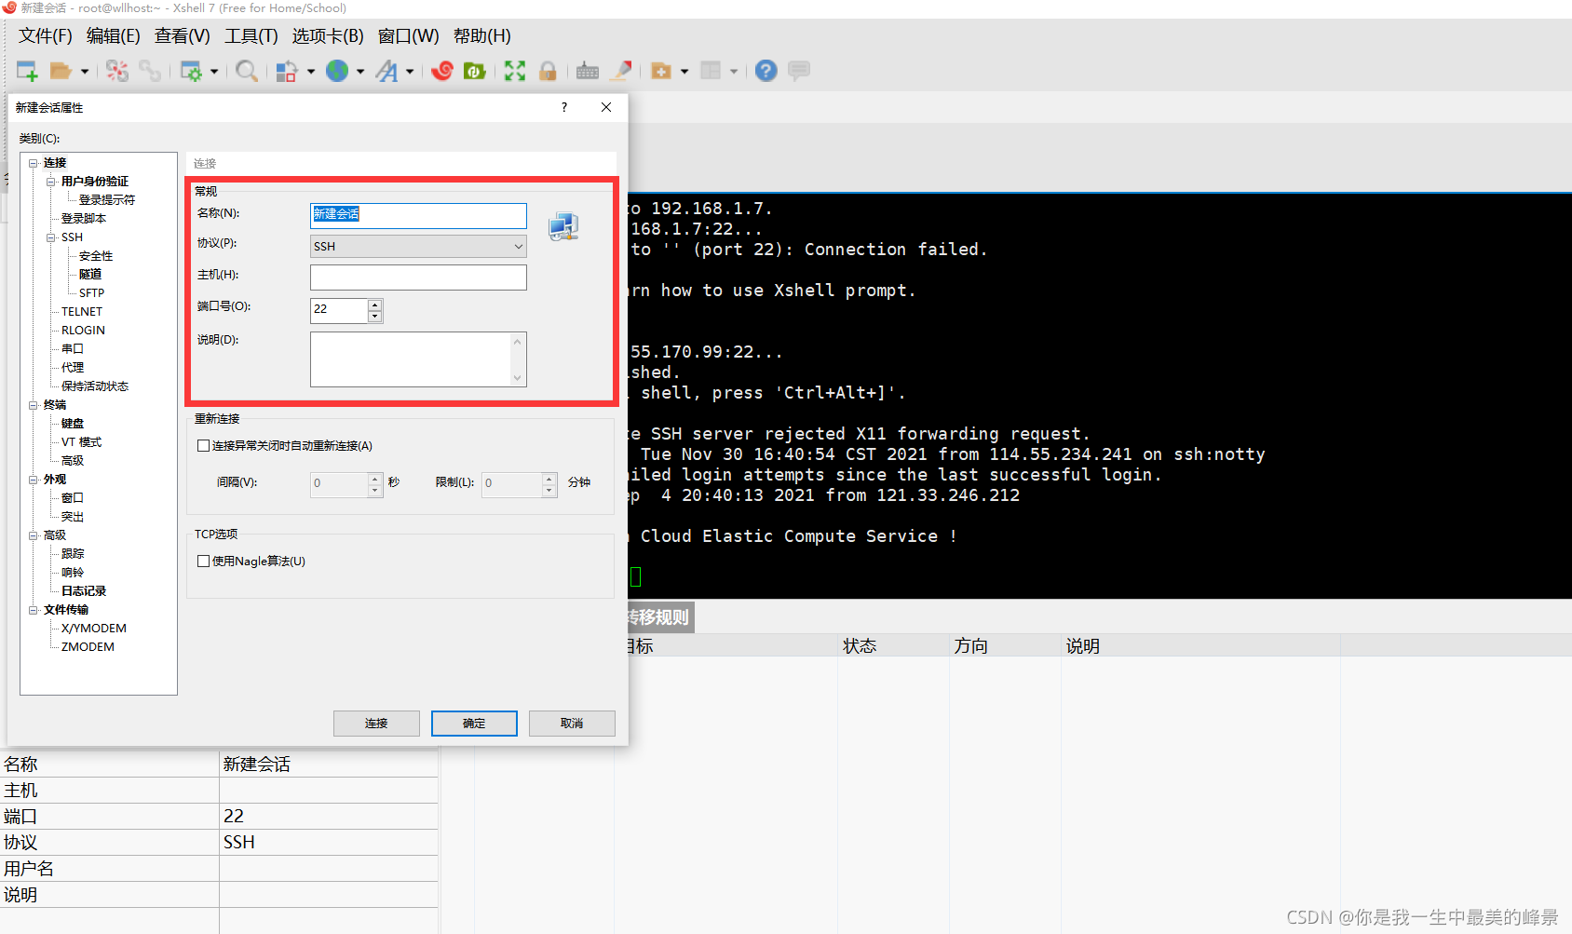Click the 主机 host input field
Image resolution: width=1572 pixels, height=934 pixels.
tap(418, 277)
